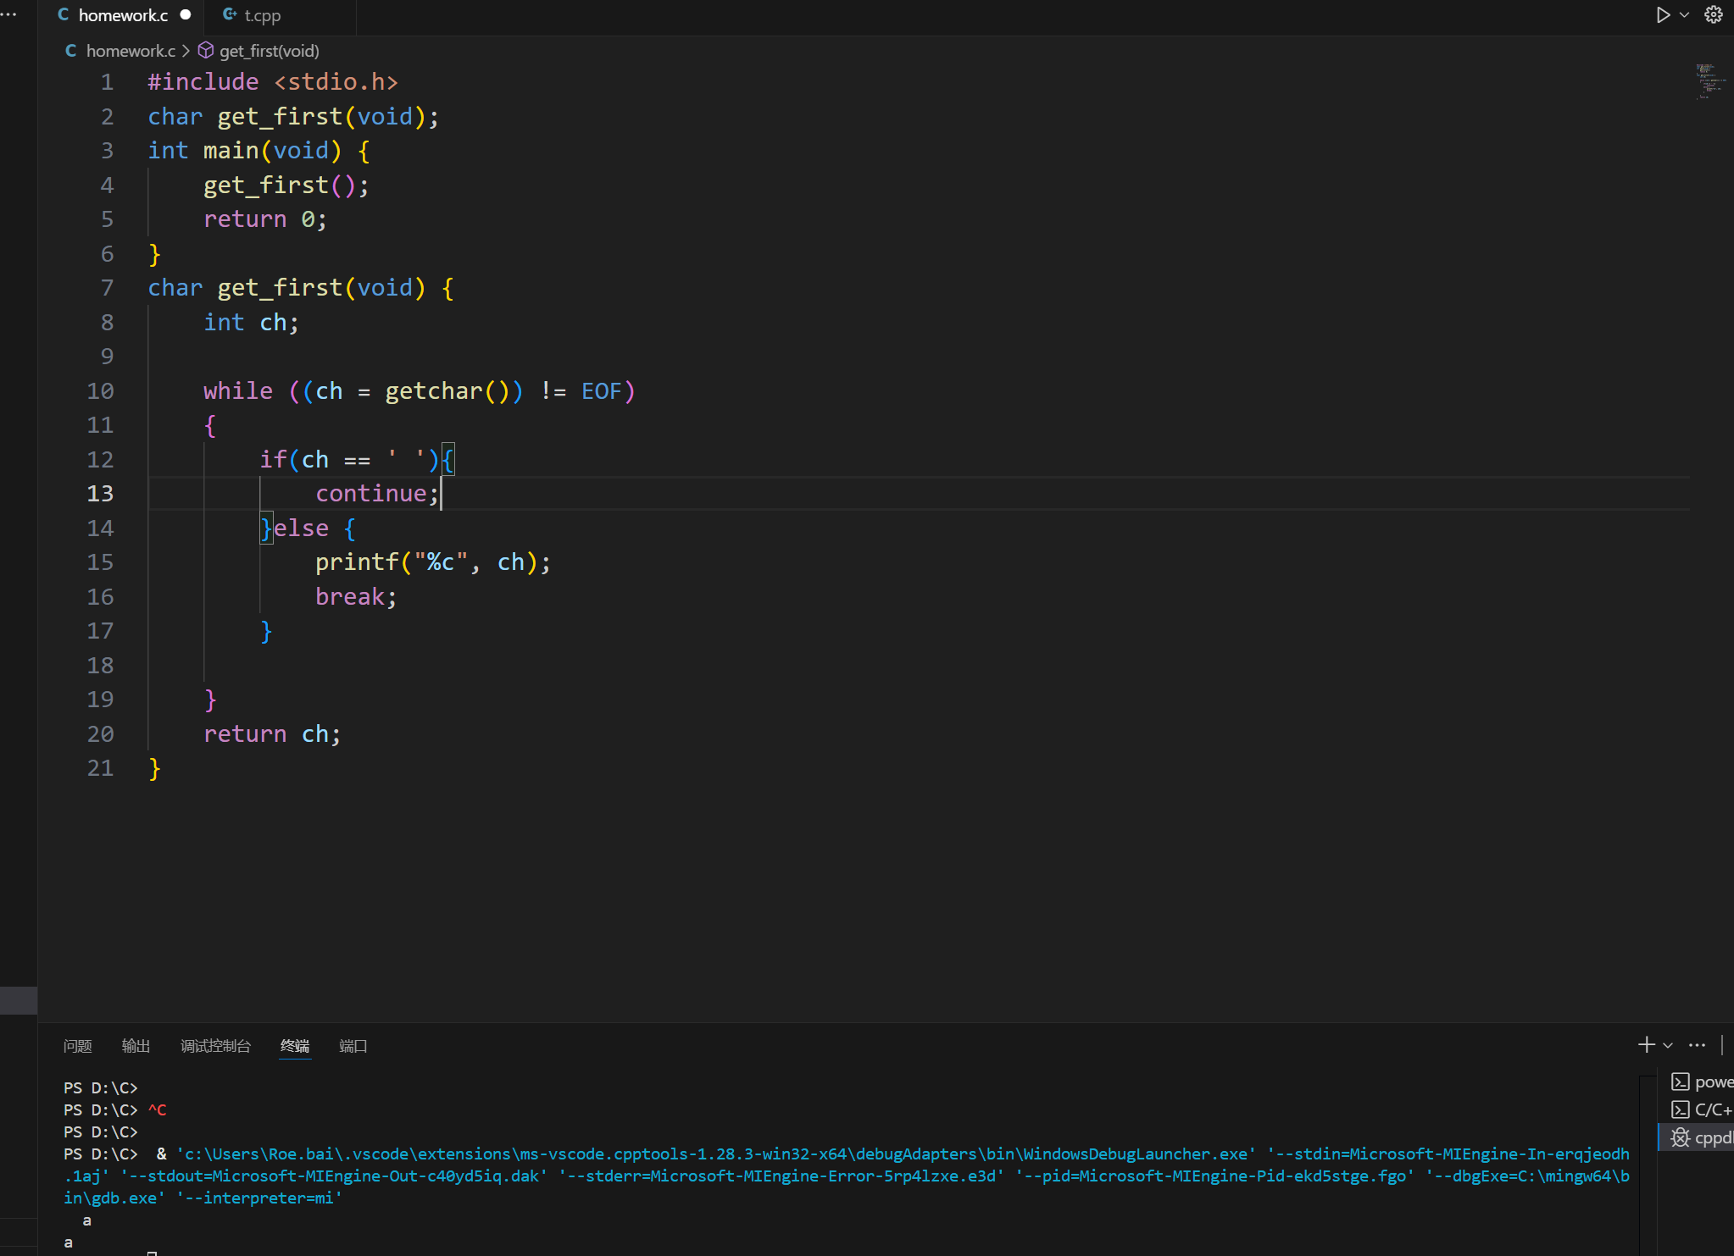Viewport: 1734px width, 1256px height.
Task: Click the code minimap preview
Action: [1709, 81]
